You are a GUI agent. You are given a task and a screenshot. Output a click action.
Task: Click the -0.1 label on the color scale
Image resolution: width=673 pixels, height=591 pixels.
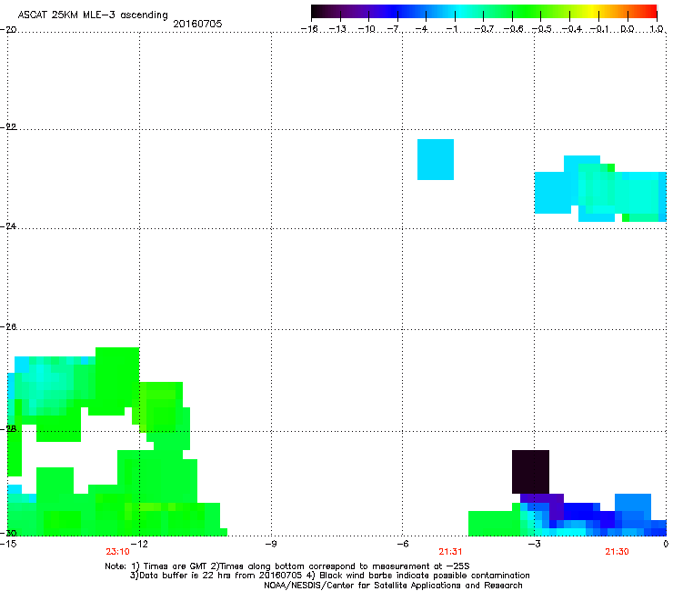599,29
